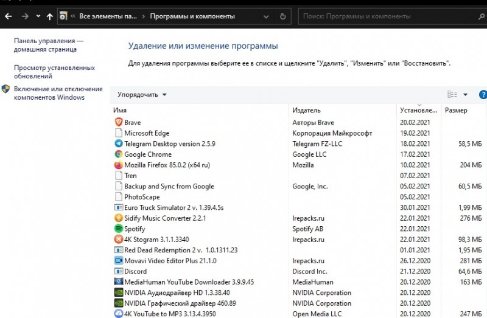The image size is (487, 318).
Task: Click the Open Media LLC publisher cell
Action: tap(317, 314)
